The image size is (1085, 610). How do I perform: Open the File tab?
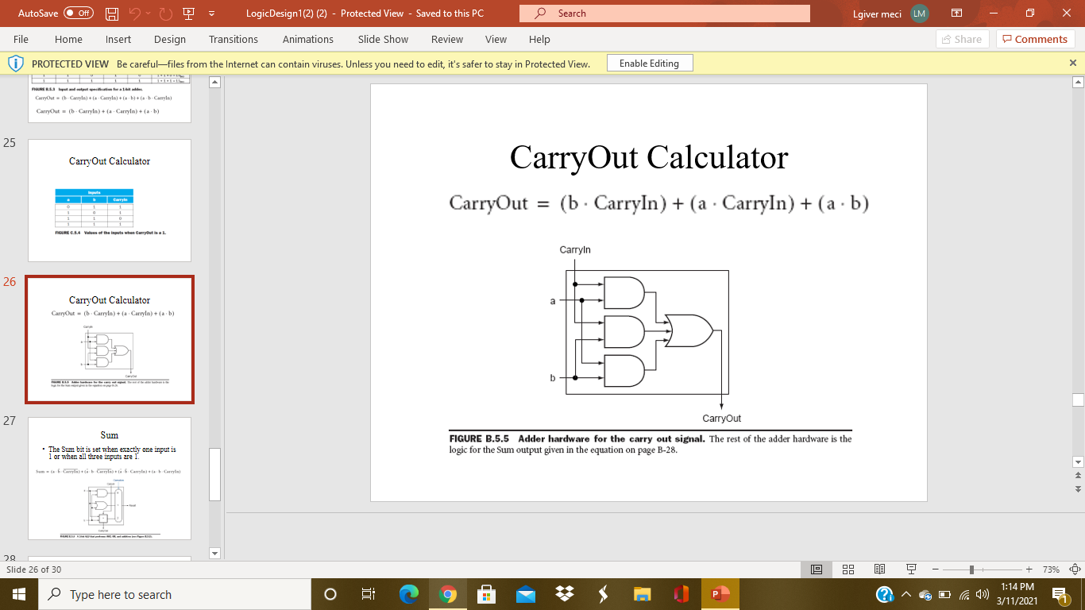pyautogui.click(x=21, y=39)
